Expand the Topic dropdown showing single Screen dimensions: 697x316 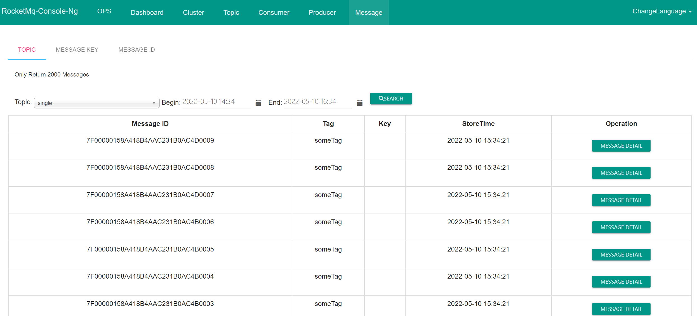pyautogui.click(x=96, y=103)
